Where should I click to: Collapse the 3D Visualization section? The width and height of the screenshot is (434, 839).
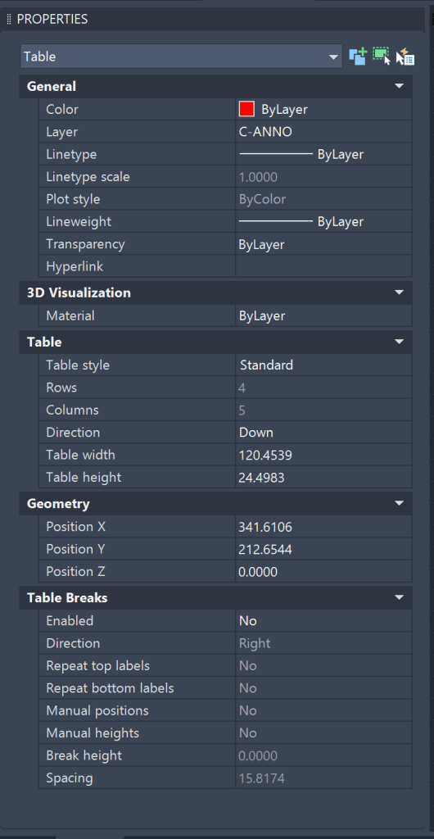[x=399, y=293]
